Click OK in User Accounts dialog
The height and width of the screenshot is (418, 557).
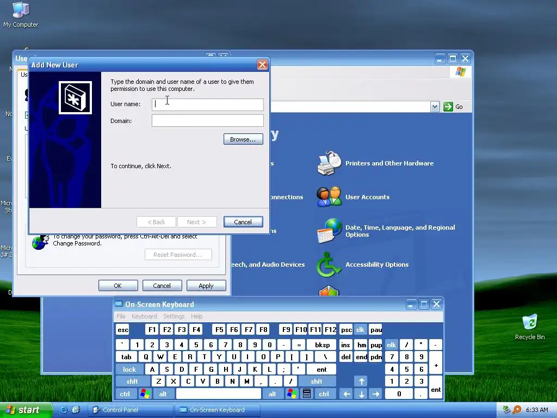coord(118,286)
